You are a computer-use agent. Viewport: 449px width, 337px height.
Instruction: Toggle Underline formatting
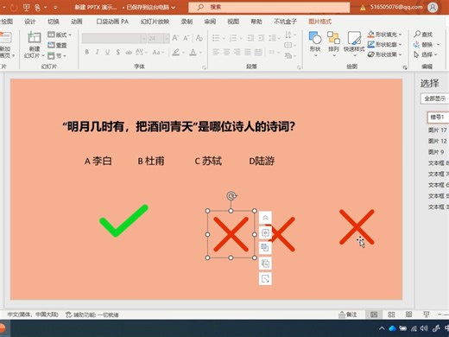[107, 52]
